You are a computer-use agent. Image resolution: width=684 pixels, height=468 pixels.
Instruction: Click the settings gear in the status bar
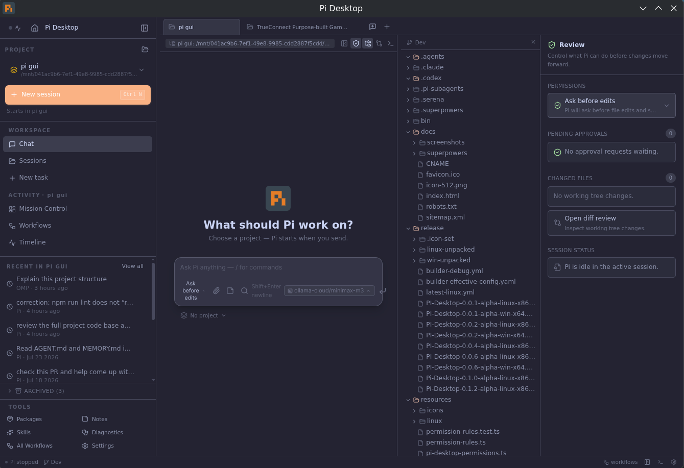(x=674, y=462)
